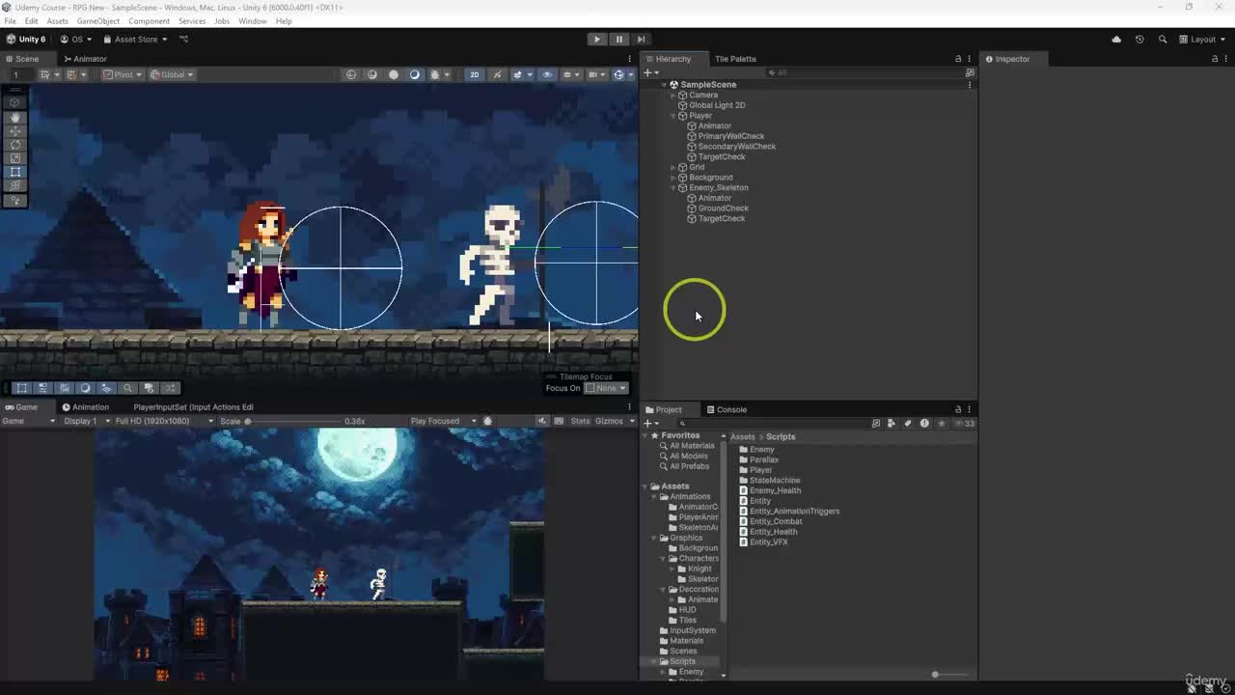Open PlayerInputSet Input Actions Editor tab

(193, 407)
